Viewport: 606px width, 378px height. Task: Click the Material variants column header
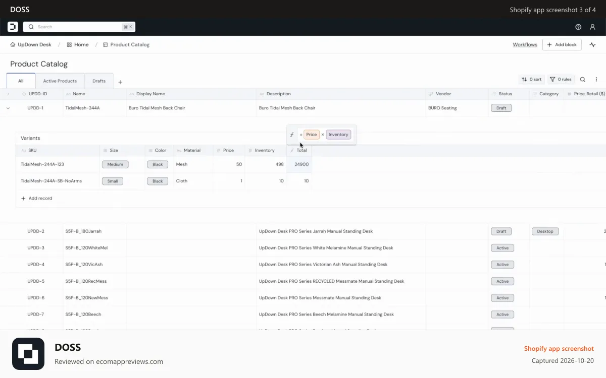pyautogui.click(x=193, y=150)
